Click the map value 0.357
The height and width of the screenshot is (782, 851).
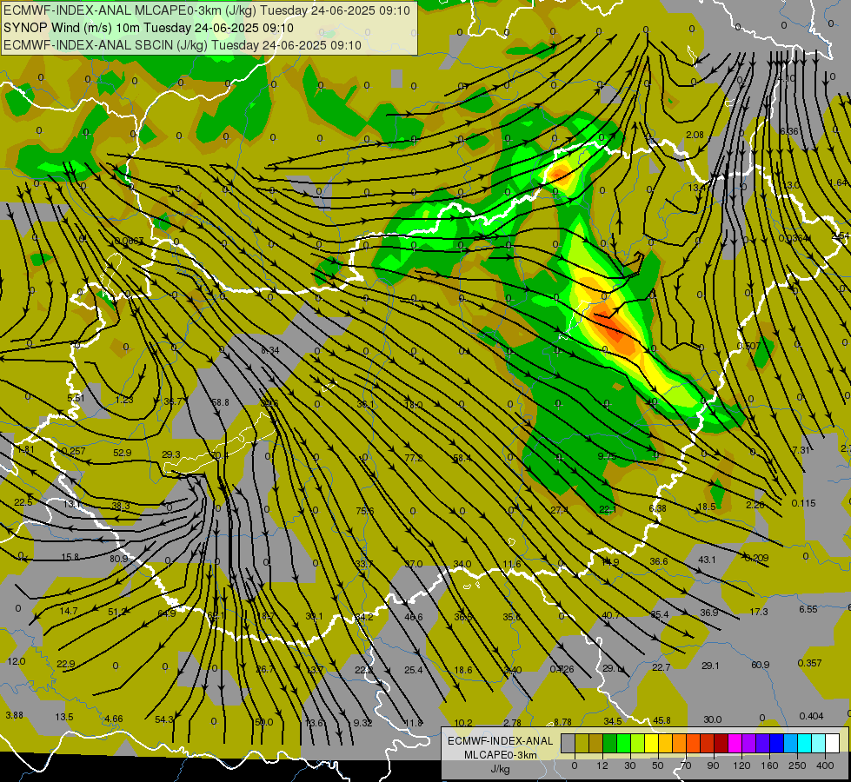click(x=810, y=663)
